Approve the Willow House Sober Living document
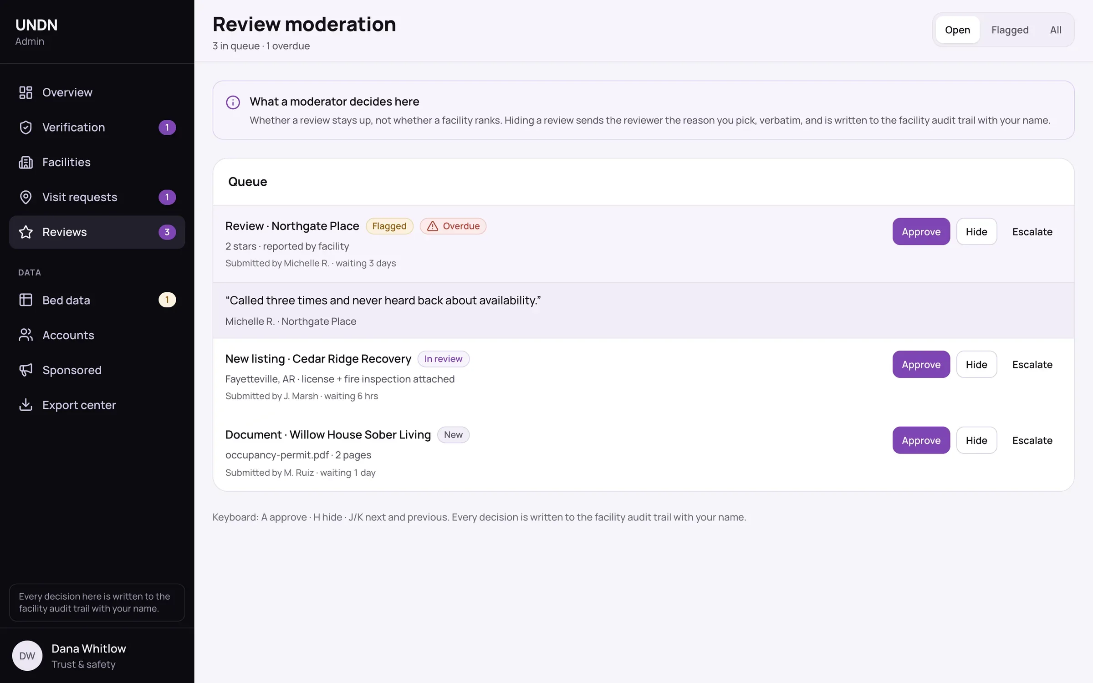 click(x=921, y=440)
